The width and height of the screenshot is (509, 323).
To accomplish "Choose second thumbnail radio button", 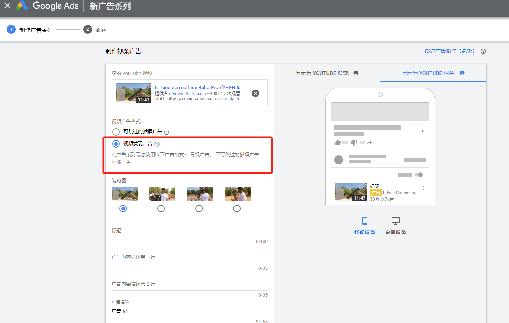I will coord(161,209).
